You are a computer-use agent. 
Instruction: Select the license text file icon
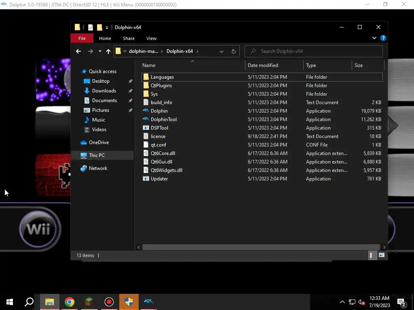pos(146,136)
